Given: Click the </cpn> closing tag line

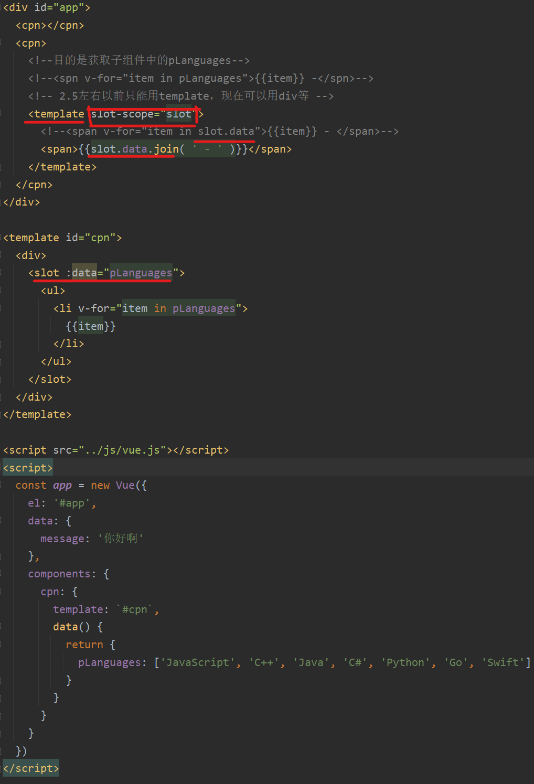Looking at the screenshot, I should click(34, 185).
